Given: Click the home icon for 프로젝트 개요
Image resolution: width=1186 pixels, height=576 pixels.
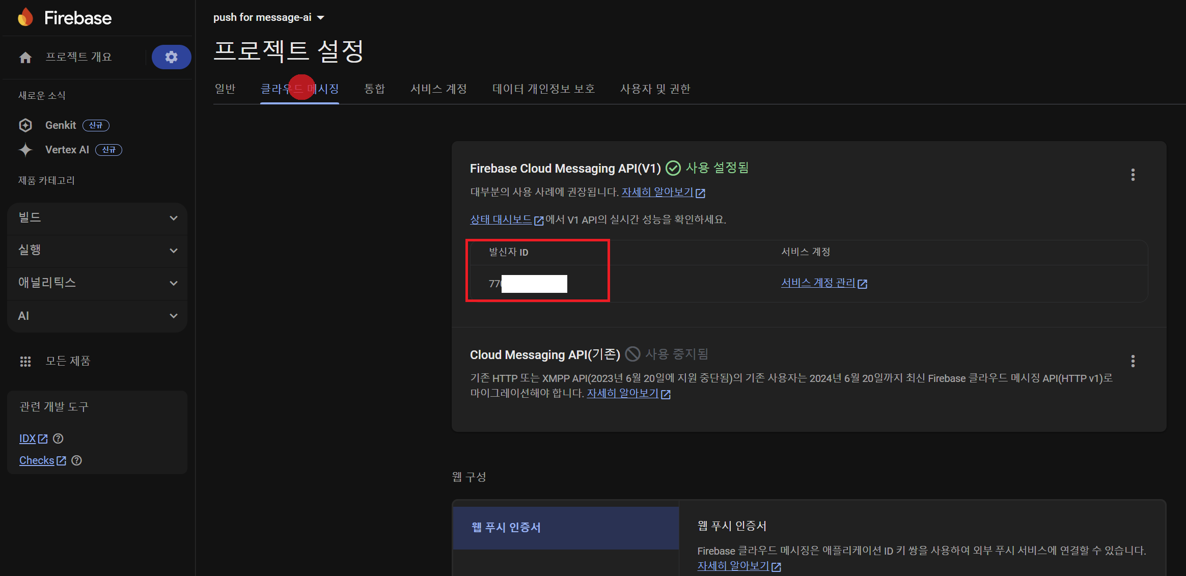Looking at the screenshot, I should click(25, 58).
